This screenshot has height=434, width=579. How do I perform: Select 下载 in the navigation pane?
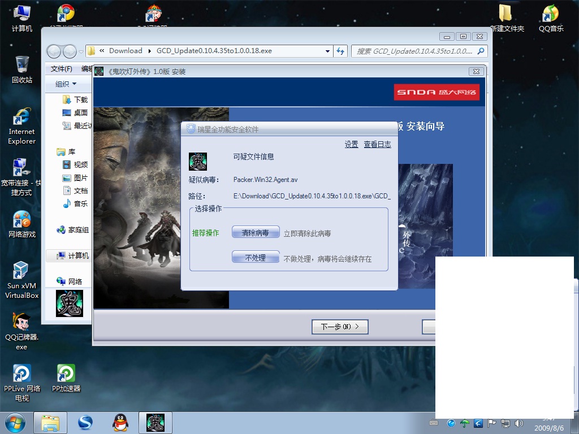pyautogui.click(x=76, y=99)
